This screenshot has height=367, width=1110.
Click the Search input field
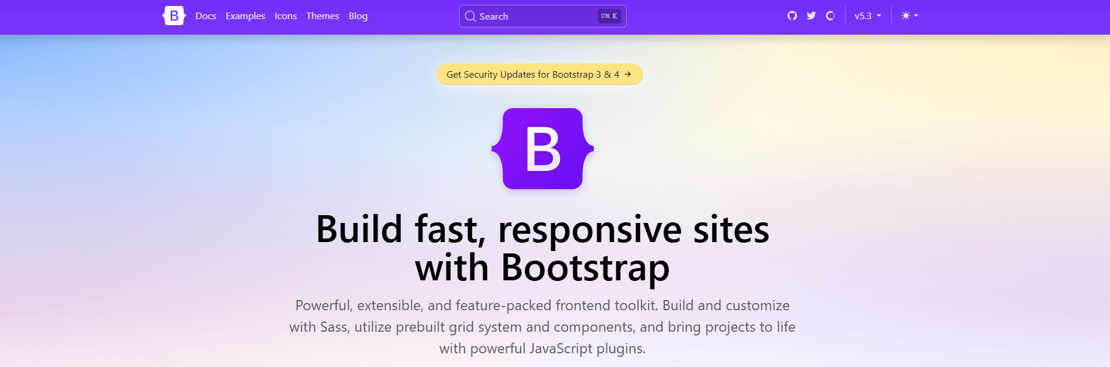(x=543, y=16)
